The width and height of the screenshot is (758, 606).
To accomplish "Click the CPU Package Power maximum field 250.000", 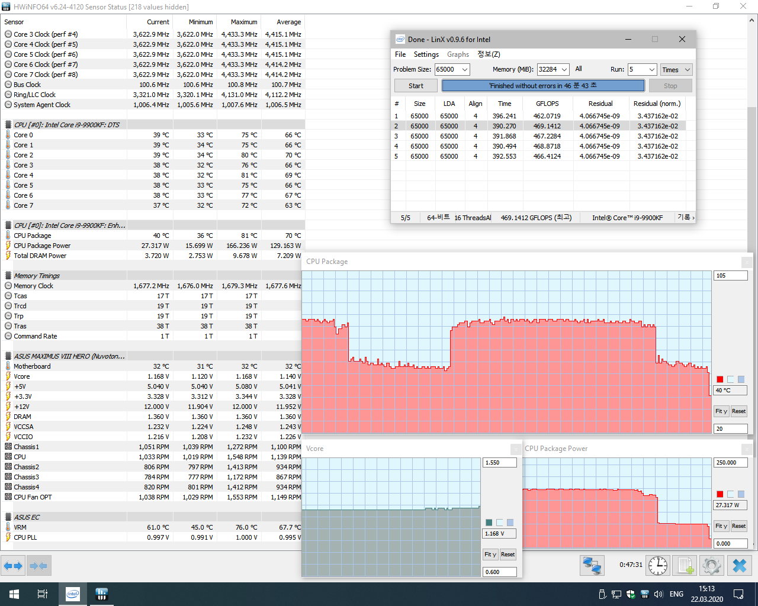I will point(731,463).
